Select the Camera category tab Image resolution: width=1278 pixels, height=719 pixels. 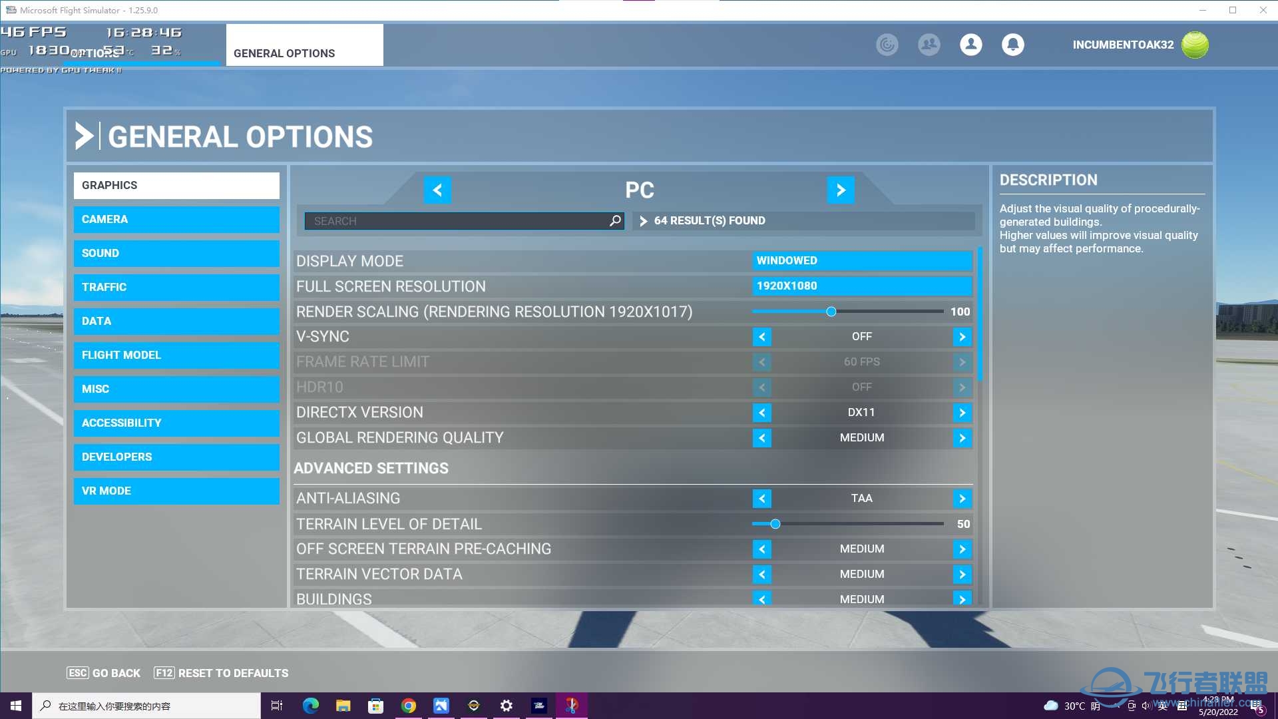pyautogui.click(x=176, y=220)
